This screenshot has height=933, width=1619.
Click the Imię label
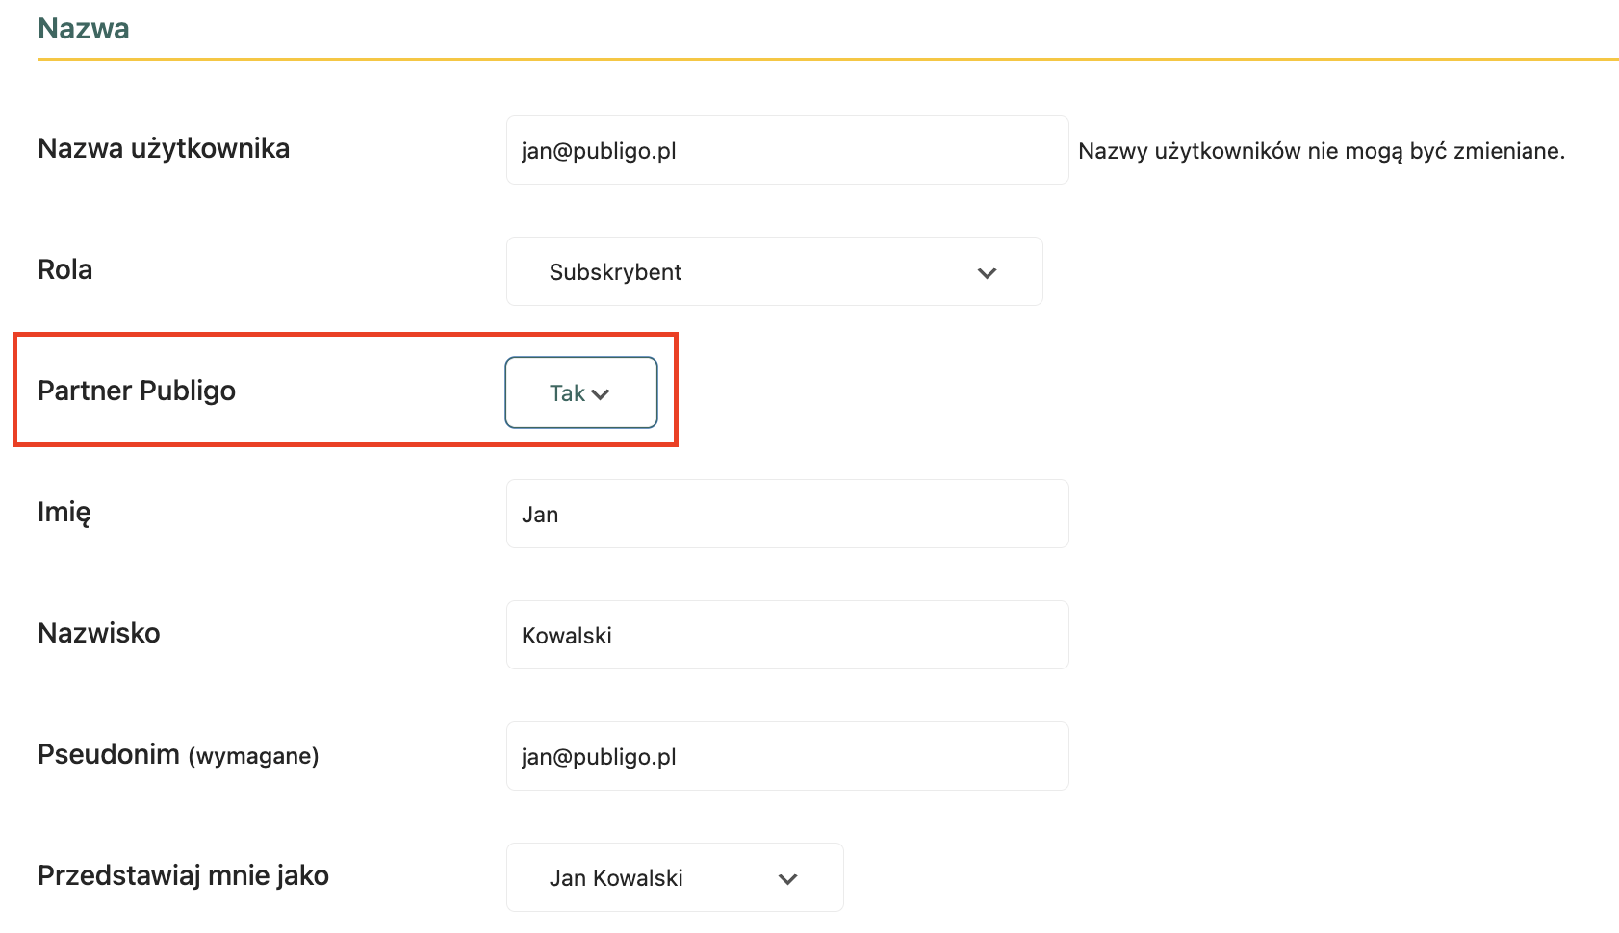(64, 513)
